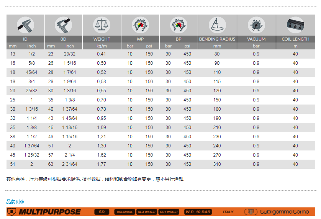Select bending radius value 240
321x219 pixels.
tap(217, 146)
